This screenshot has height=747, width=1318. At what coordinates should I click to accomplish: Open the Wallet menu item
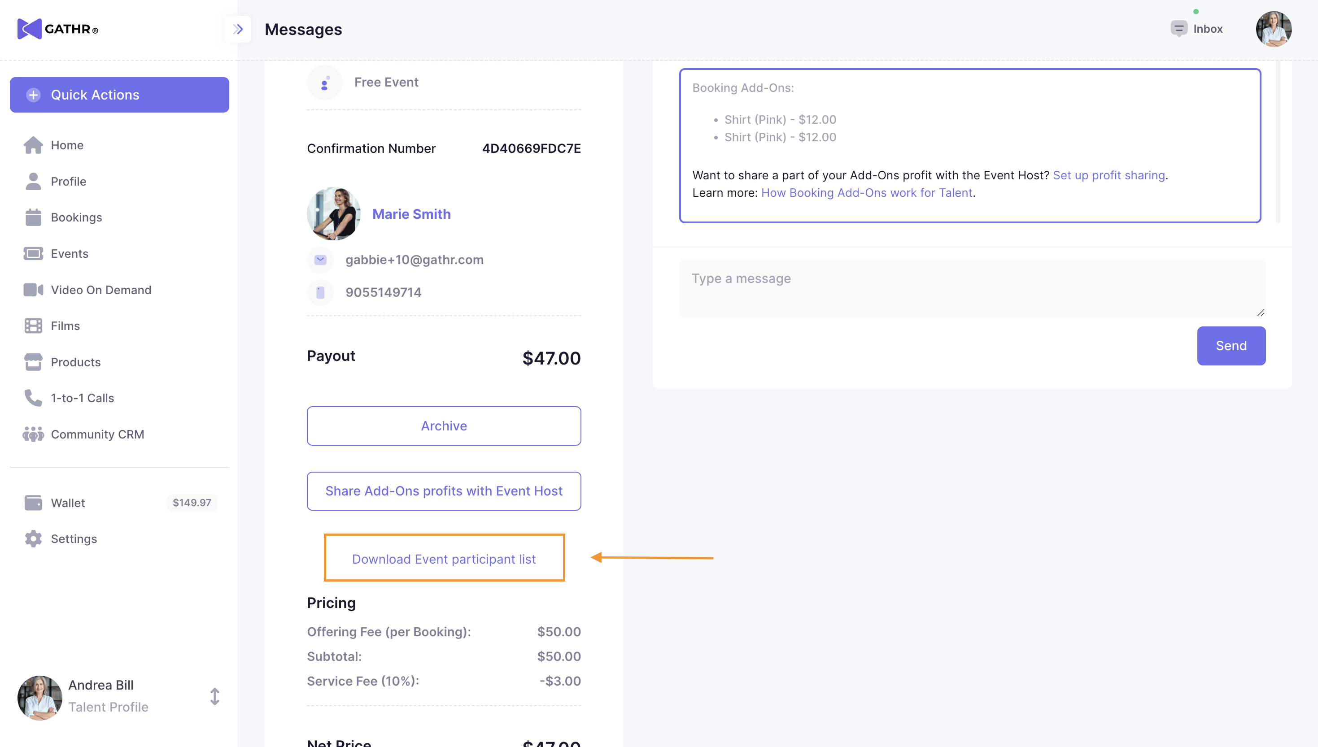(x=68, y=503)
